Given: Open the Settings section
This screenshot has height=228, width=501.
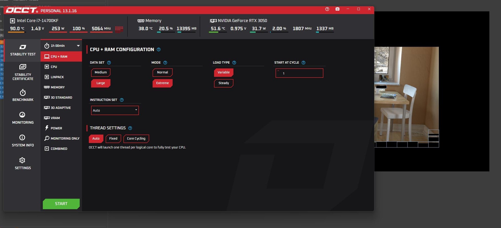Looking at the screenshot, I should click(x=23, y=164).
